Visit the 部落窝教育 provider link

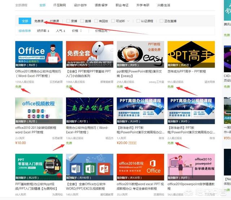click(x=107, y=82)
